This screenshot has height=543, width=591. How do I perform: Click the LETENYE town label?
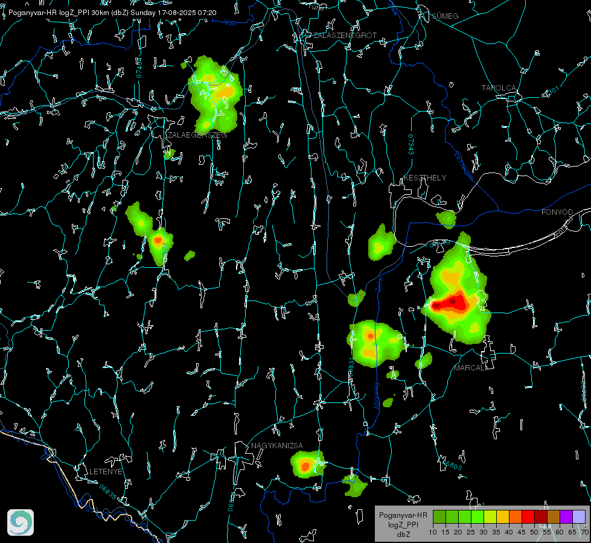click(106, 472)
